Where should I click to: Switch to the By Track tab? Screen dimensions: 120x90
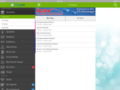(x=80, y=18)
